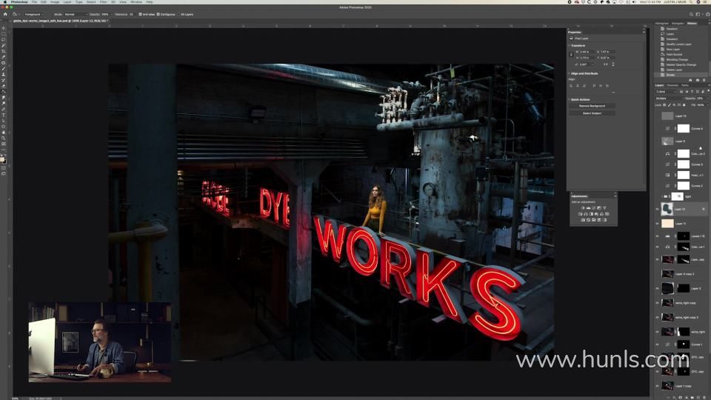Select the Zoom tool
711x400 pixels.
coord(4,139)
